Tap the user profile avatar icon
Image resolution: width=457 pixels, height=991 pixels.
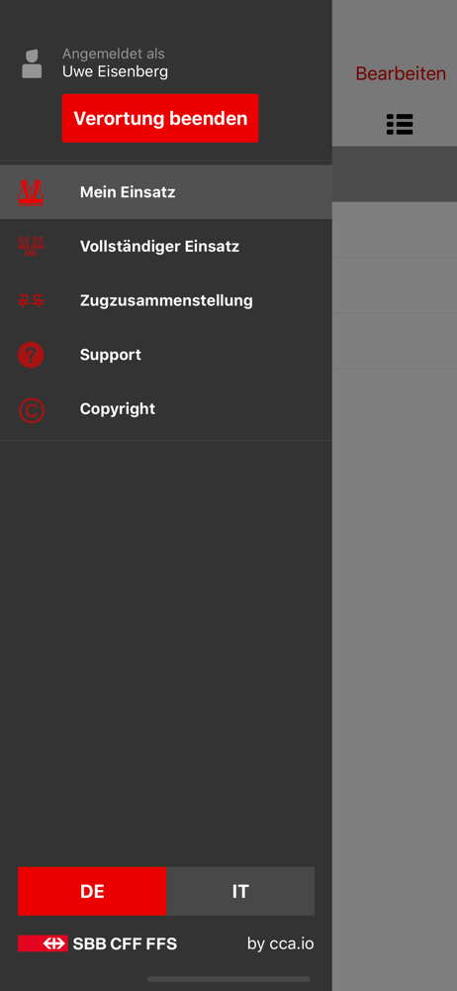pos(32,63)
